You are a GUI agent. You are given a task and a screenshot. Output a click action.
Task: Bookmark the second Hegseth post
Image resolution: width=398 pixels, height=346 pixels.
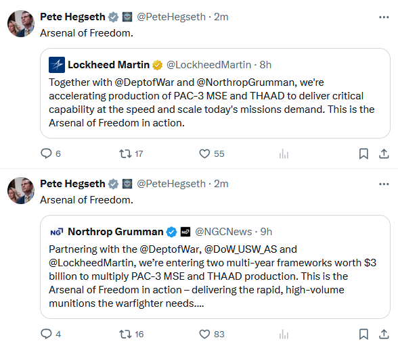click(x=363, y=334)
